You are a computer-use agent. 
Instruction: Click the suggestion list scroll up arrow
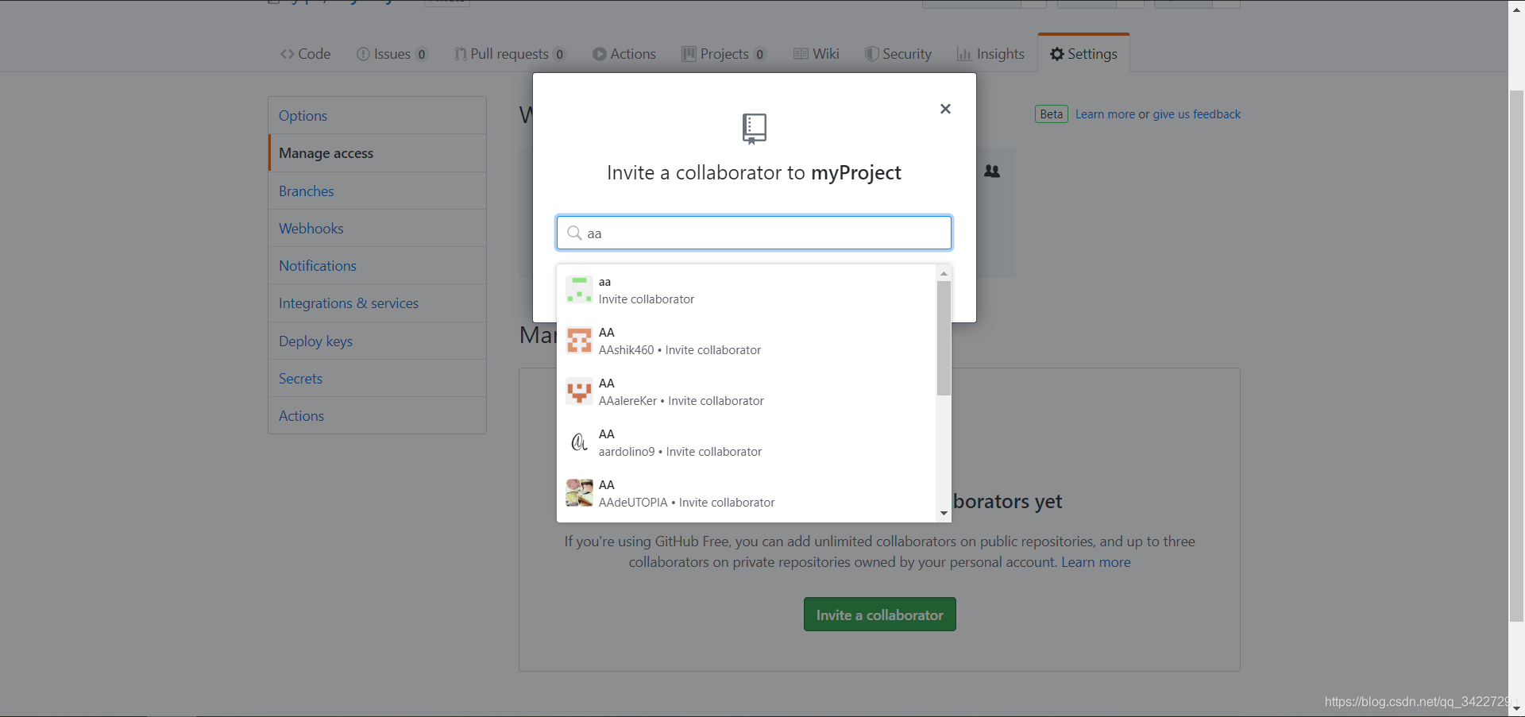coord(944,273)
